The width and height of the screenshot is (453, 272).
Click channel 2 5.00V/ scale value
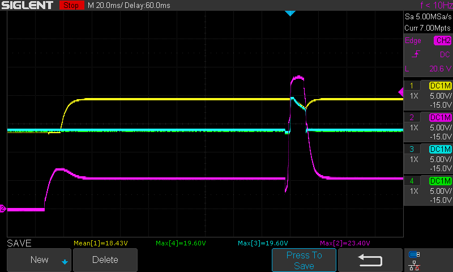pyautogui.click(x=441, y=127)
